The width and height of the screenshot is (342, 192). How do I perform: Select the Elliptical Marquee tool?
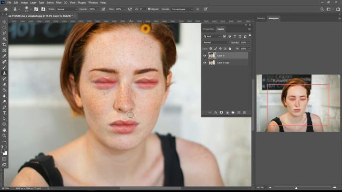pos(4,28)
